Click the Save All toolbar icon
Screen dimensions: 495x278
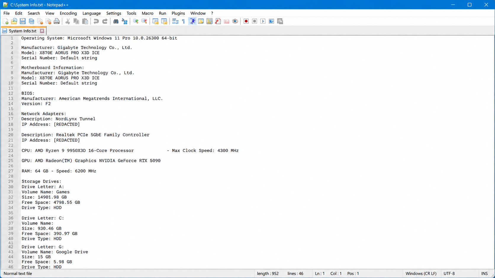pyautogui.click(x=31, y=21)
